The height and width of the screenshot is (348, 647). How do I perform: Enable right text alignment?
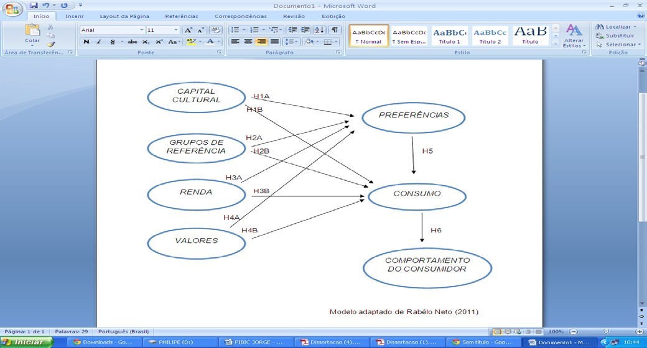point(261,42)
